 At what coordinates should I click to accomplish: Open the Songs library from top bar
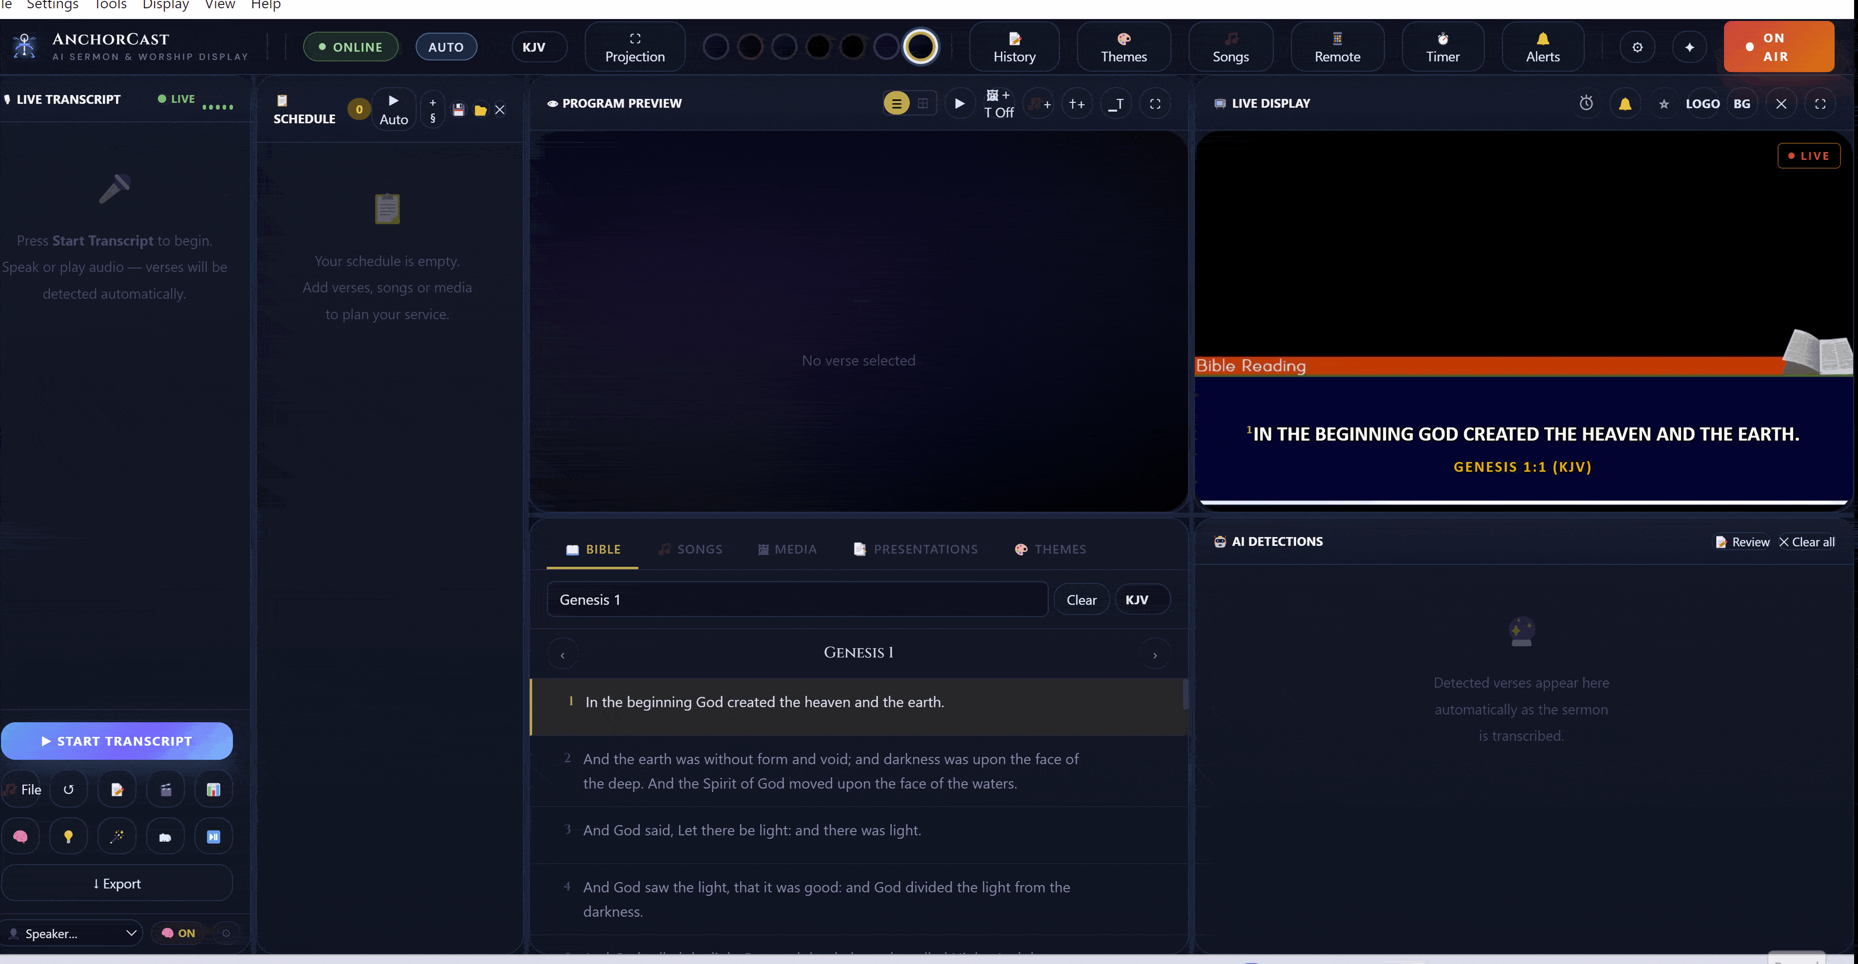(x=1230, y=46)
